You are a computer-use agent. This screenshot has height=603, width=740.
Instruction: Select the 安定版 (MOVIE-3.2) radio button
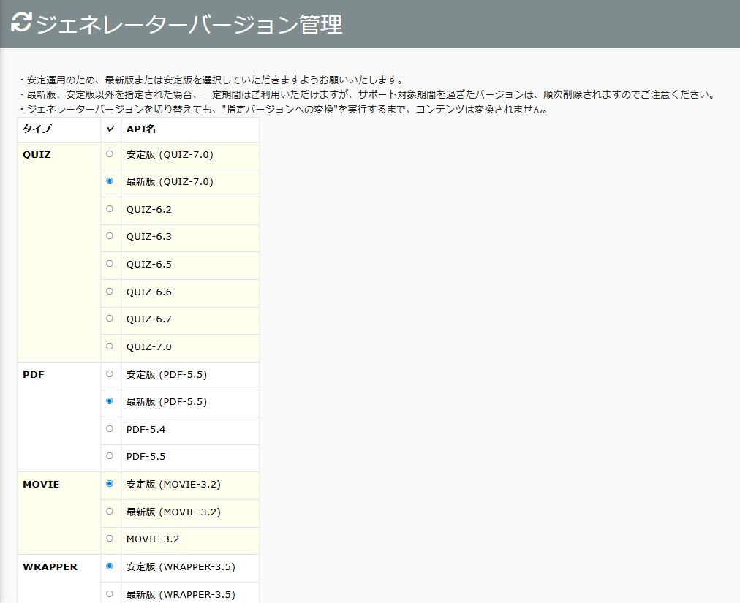click(x=110, y=483)
